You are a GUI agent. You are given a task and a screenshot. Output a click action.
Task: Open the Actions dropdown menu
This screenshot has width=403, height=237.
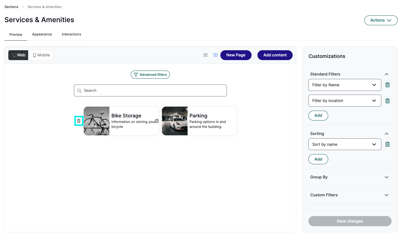[381, 20]
